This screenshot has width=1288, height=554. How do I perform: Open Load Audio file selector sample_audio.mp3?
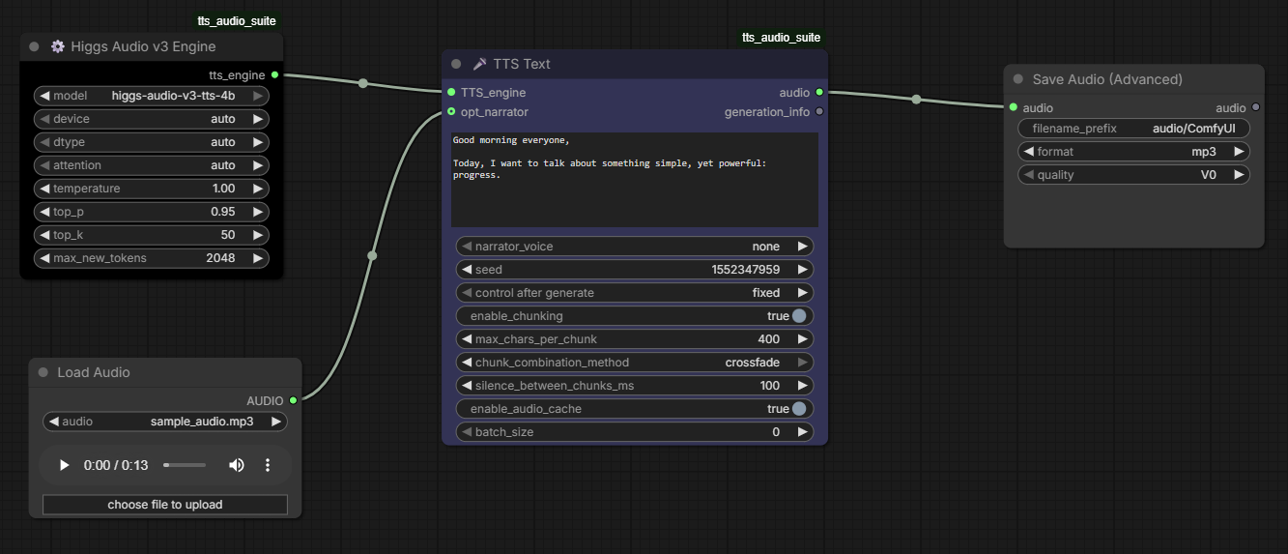coord(165,422)
